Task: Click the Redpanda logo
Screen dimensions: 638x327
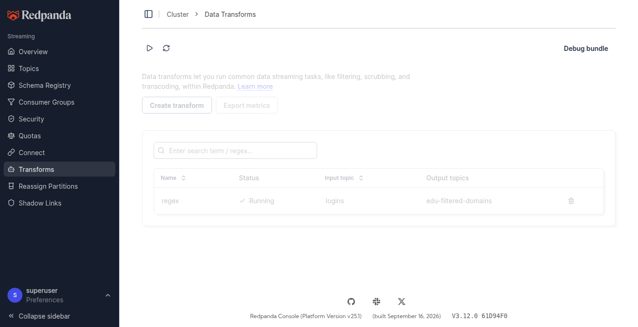Action: pos(39,15)
